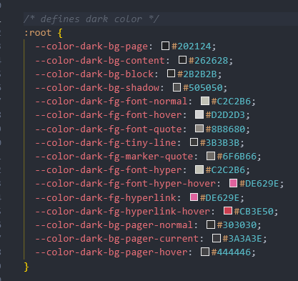
Task: Click property '--color-dark-fg-font-hover'
Action: (109, 115)
